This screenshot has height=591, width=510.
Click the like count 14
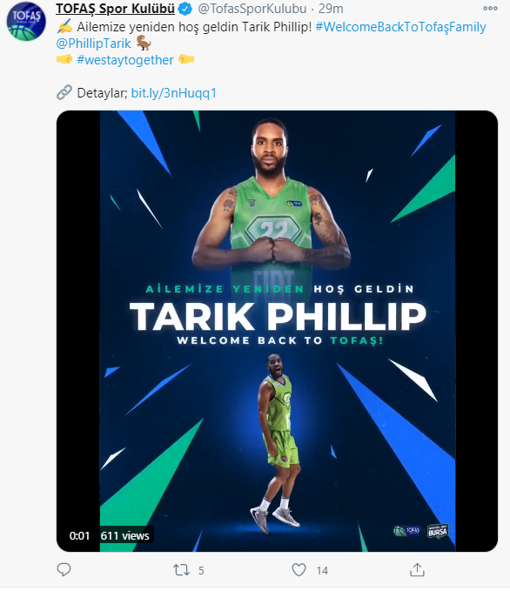[x=322, y=571]
